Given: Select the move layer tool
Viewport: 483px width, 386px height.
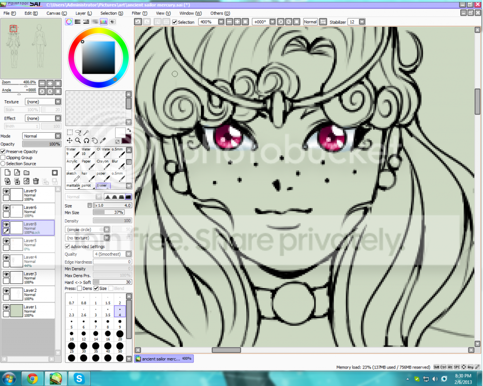Looking at the screenshot, I should tap(70, 140).
